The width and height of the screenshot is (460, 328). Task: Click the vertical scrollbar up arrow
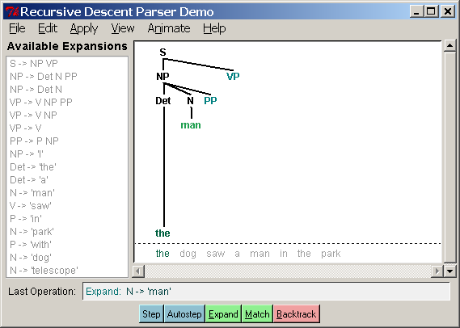click(449, 46)
